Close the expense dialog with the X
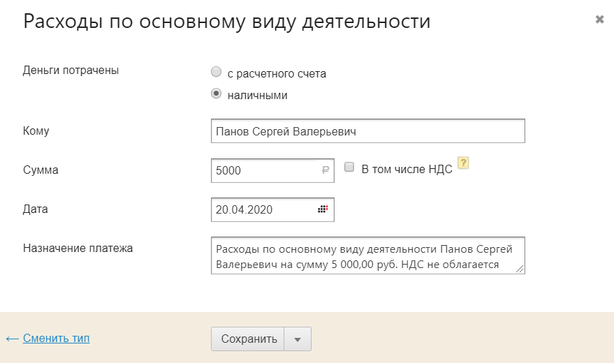 tap(599, 20)
